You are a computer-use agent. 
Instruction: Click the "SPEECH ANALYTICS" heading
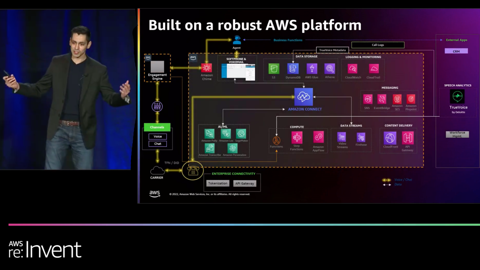[x=458, y=85]
